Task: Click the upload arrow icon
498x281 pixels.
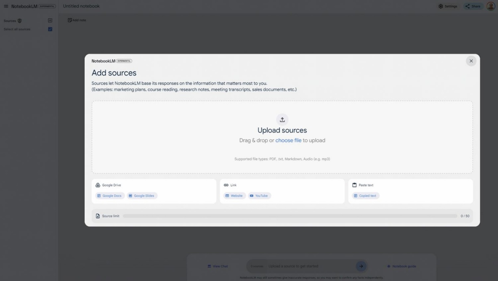Action: (282, 120)
